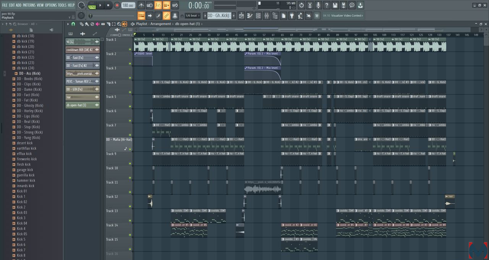
Task: Click the render/export audio icon
Action: click(343, 5)
